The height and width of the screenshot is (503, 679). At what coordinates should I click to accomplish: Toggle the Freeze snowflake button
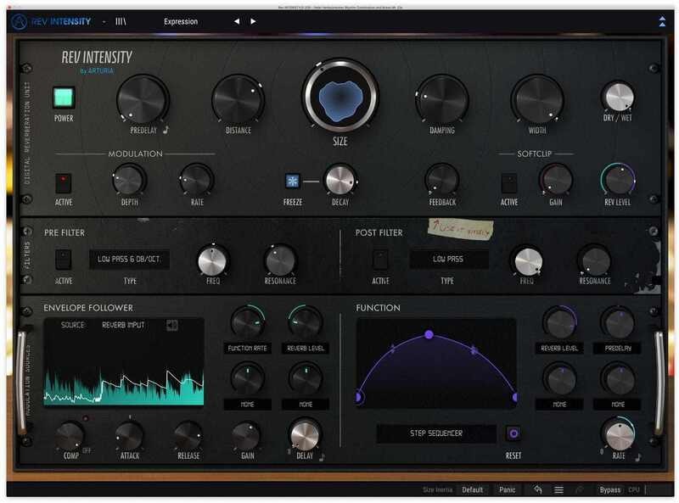pos(292,181)
